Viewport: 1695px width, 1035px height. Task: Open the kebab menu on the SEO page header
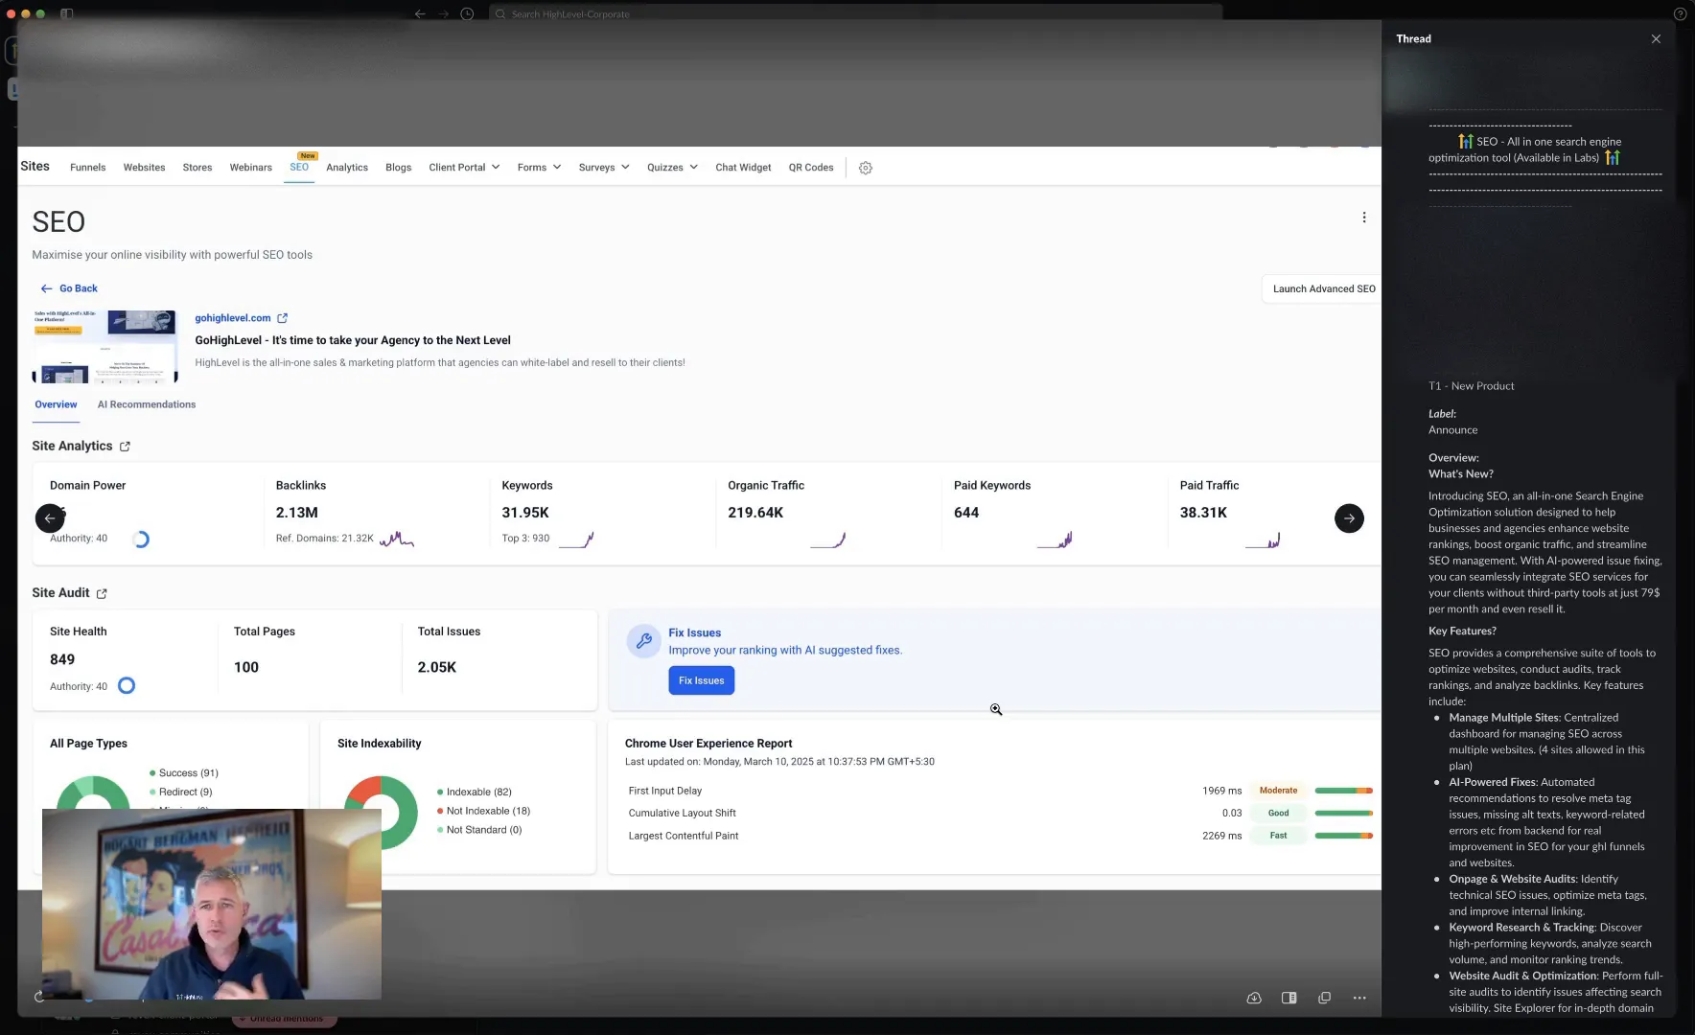[1364, 217]
